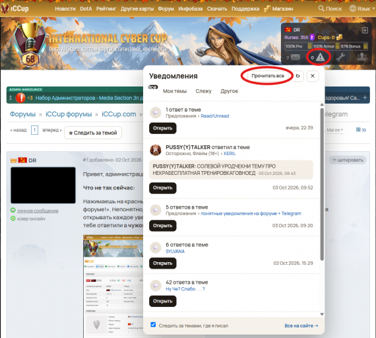Open the Форумы breadcrumb link
Viewport: 376px width, 338px height.
point(22,114)
